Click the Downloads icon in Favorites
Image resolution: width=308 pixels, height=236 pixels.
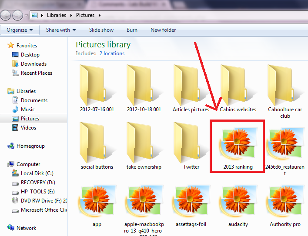14,64
